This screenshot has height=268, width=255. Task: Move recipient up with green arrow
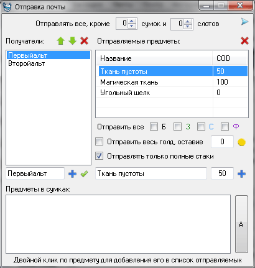[60, 41]
